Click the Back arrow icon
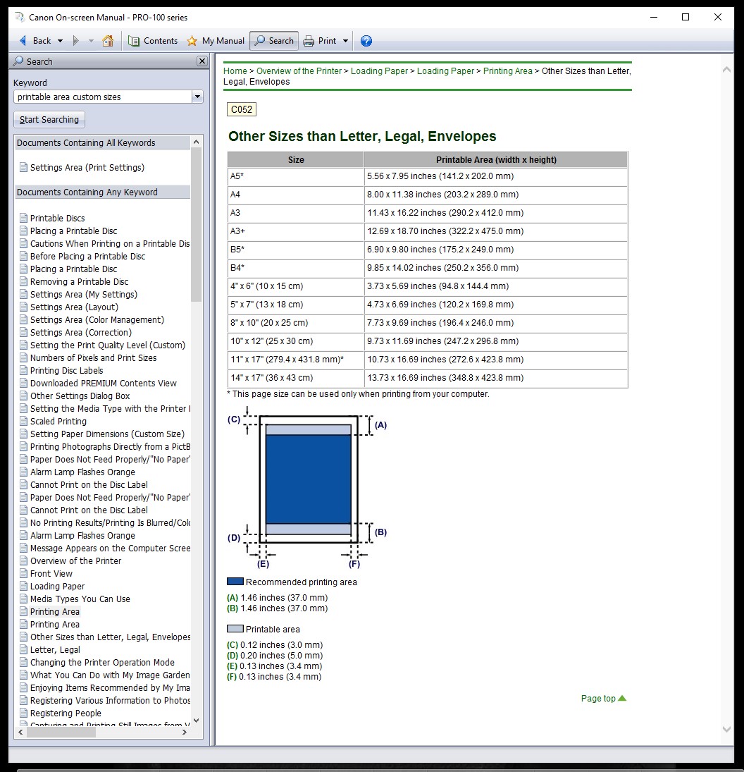Image resolution: width=744 pixels, height=772 pixels. (x=23, y=41)
